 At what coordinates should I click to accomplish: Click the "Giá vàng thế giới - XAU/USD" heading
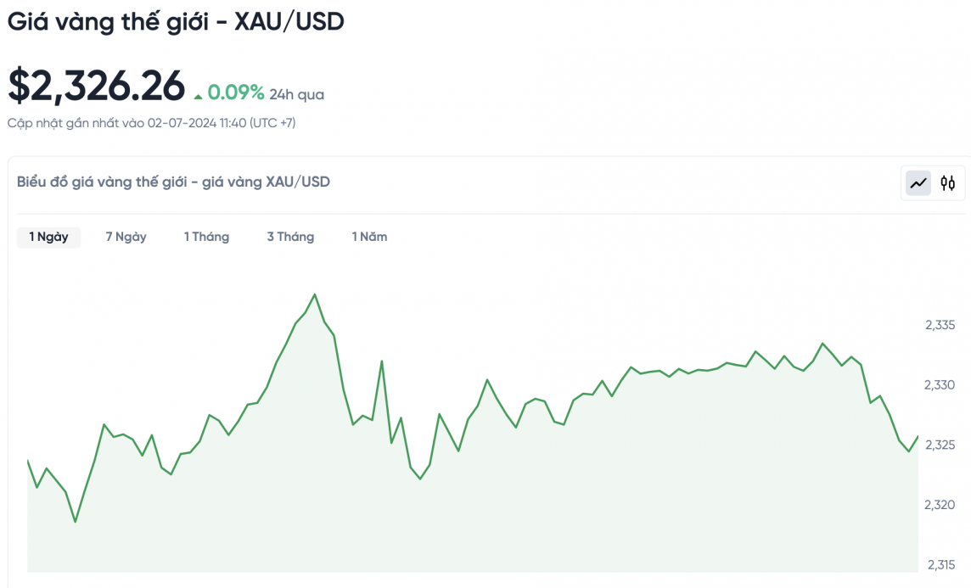[176, 22]
